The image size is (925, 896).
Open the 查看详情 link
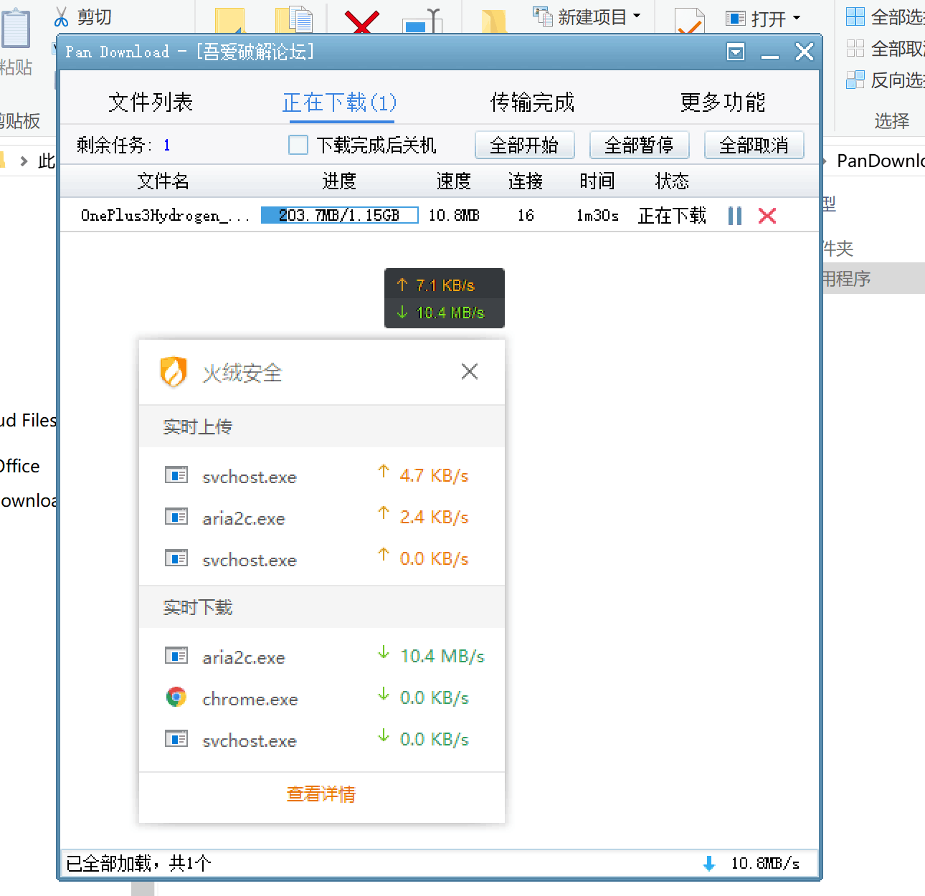321,793
